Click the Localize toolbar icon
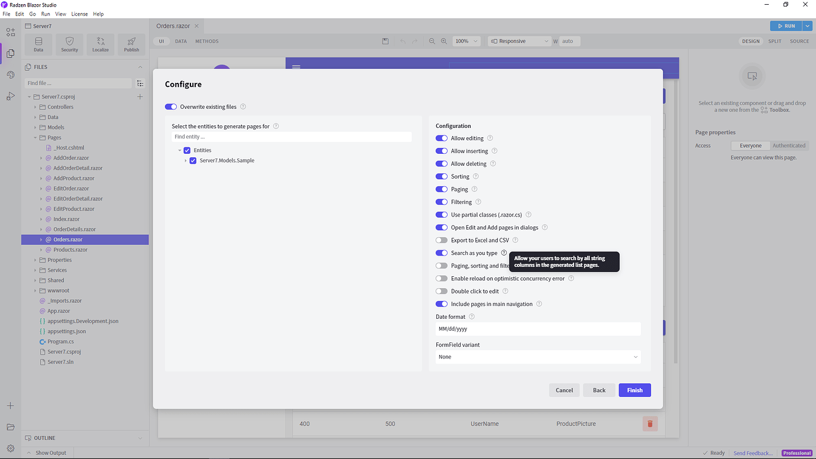The width and height of the screenshot is (816, 459). tap(100, 44)
